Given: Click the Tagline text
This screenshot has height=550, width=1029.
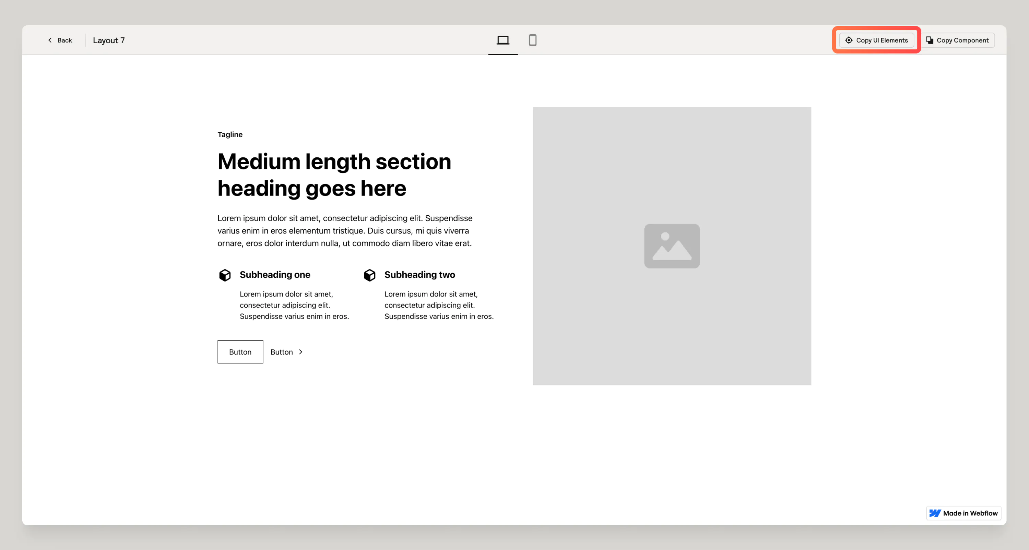Looking at the screenshot, I should pyautogui.click(x=230, y=135).
